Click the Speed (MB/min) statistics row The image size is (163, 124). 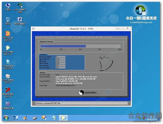click(x=52, y=59)
